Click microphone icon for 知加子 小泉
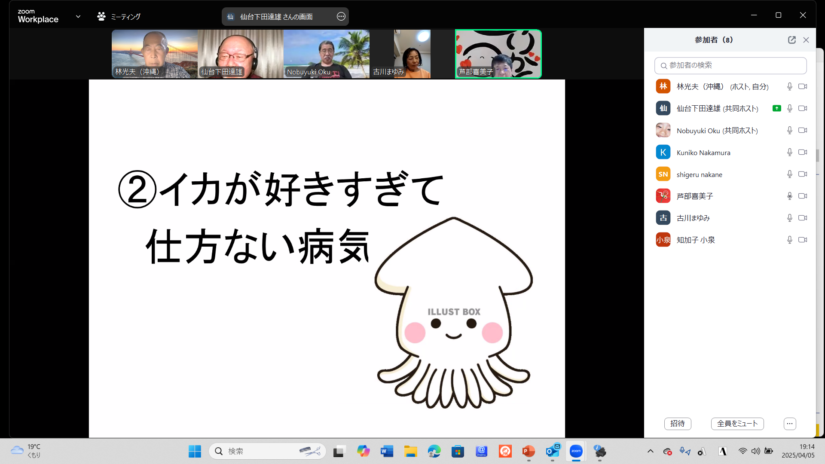Image resolution: width=825 pixels, height=464 pixels. (x=790, y=240)
